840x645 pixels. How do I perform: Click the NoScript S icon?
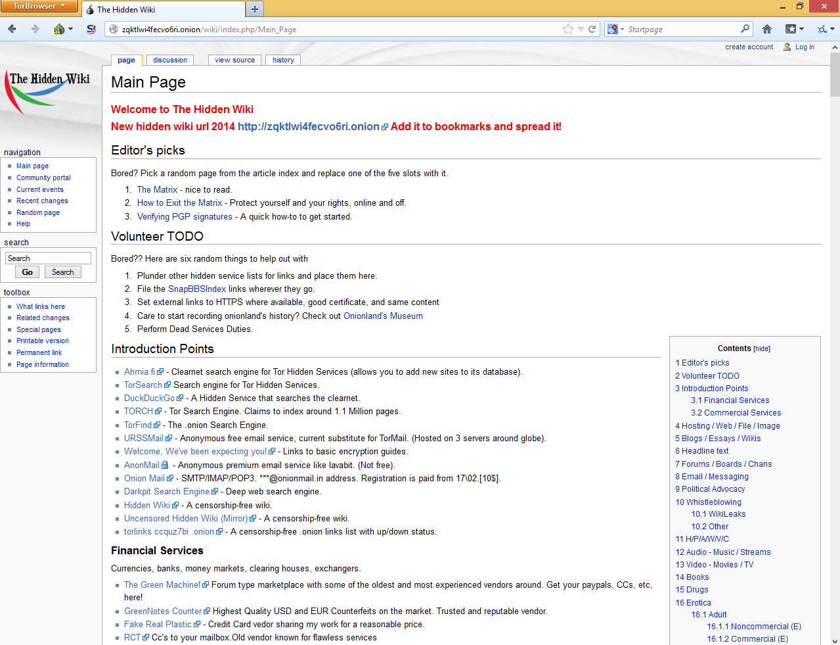point(91,29)
